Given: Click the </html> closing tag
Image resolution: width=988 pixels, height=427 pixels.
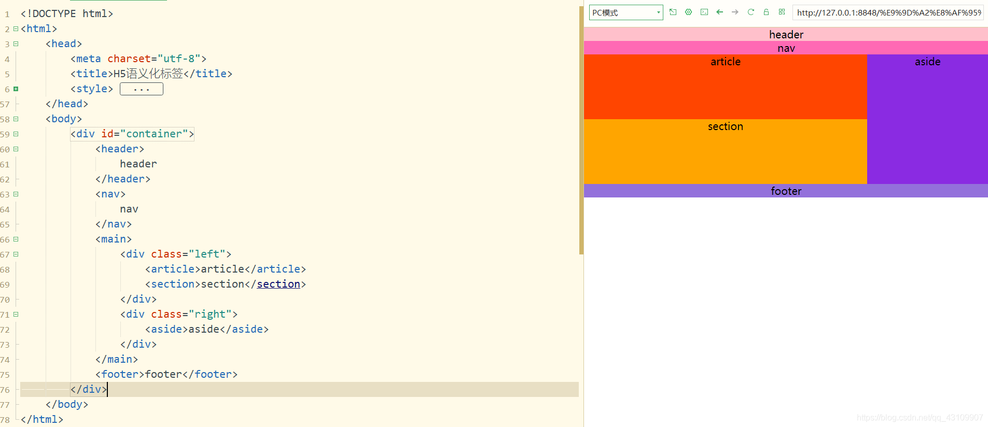Looking at the screenshot, I should pos(42,419).
